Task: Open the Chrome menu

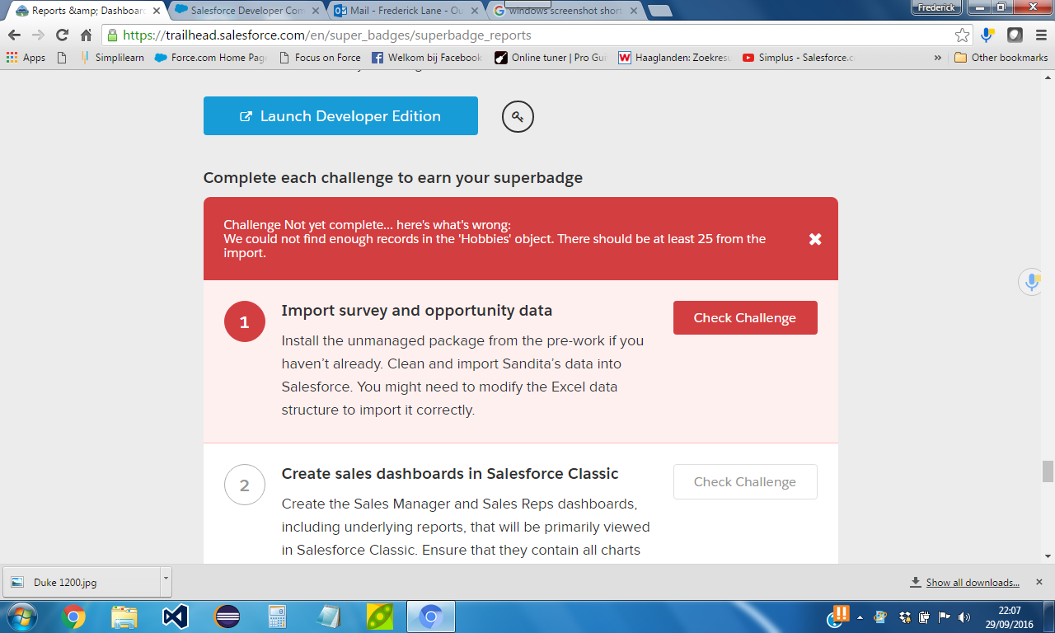Action: click(1041, 35)
